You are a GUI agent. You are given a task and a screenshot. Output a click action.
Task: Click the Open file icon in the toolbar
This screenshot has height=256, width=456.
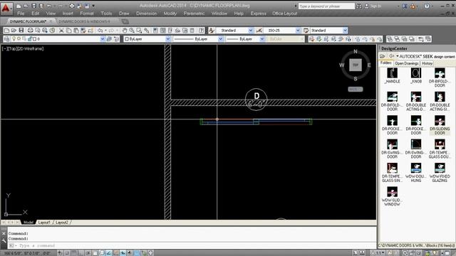point(14,30)
